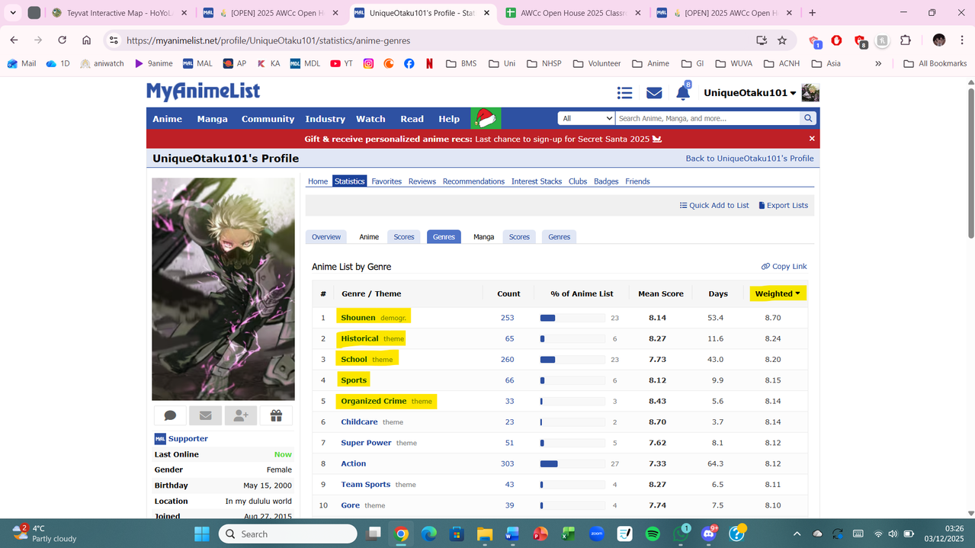Click the search magnifier button
Viewport: 975px width, 548px height.
[x=808, y=118]
